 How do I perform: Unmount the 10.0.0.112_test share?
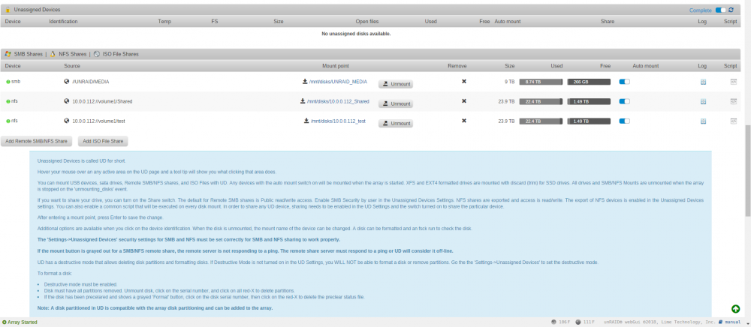396,123
